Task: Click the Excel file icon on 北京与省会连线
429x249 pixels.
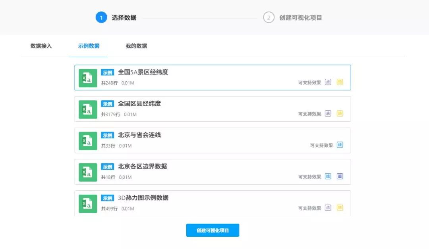Action: tap(88, 140)
